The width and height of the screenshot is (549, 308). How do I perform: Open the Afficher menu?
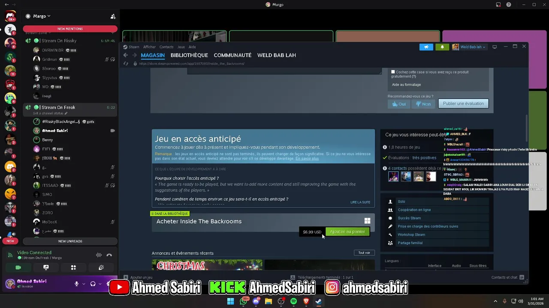coord(149,47)
